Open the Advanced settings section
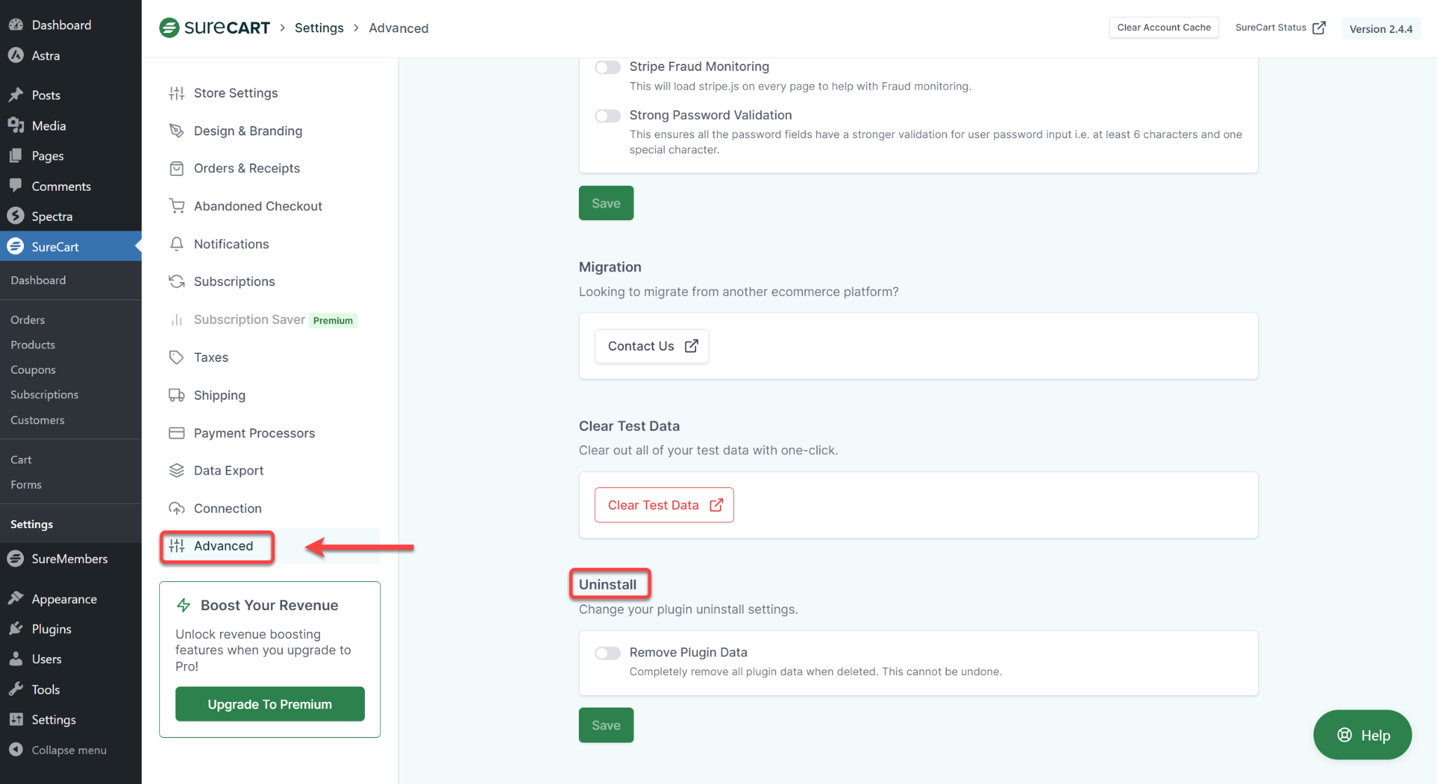 (x=223, y=546)
